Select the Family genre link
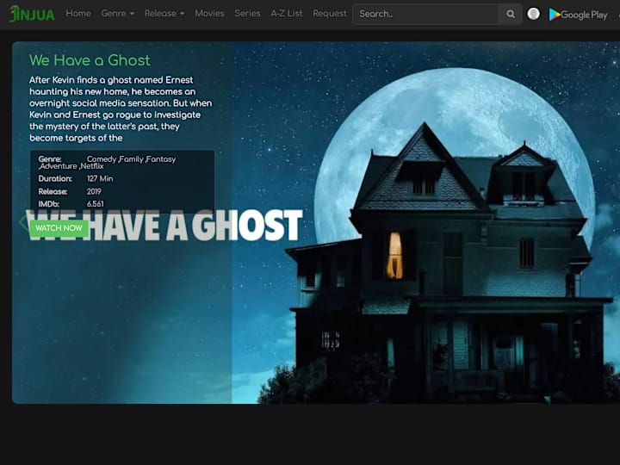This screenshot has height=465, width=620. 131,159
